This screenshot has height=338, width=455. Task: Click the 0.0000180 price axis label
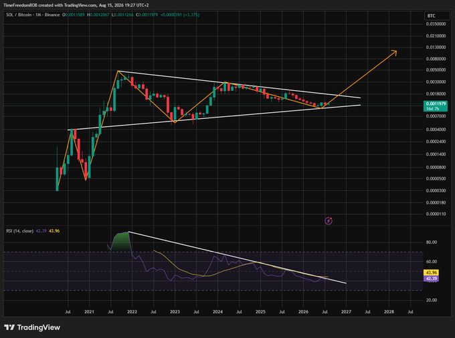click(x=436, y=202)
